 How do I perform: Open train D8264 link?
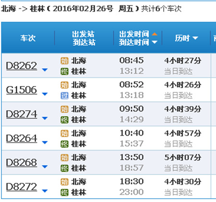22,139
